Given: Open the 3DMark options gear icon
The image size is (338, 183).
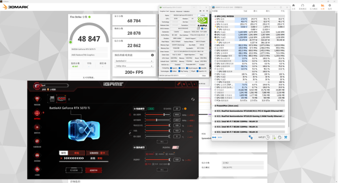Looking at the screenshot, I should coord(329,6).
